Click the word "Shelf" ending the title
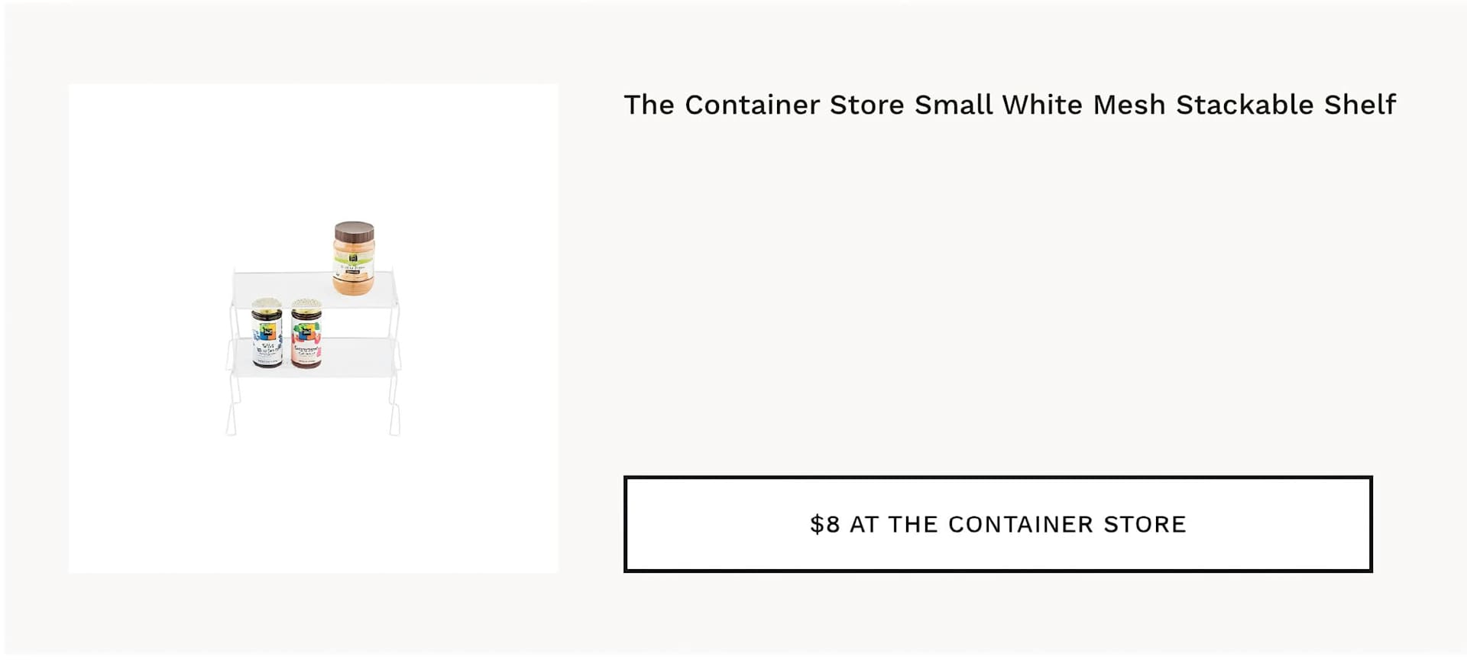 [x=1360, y=105]
